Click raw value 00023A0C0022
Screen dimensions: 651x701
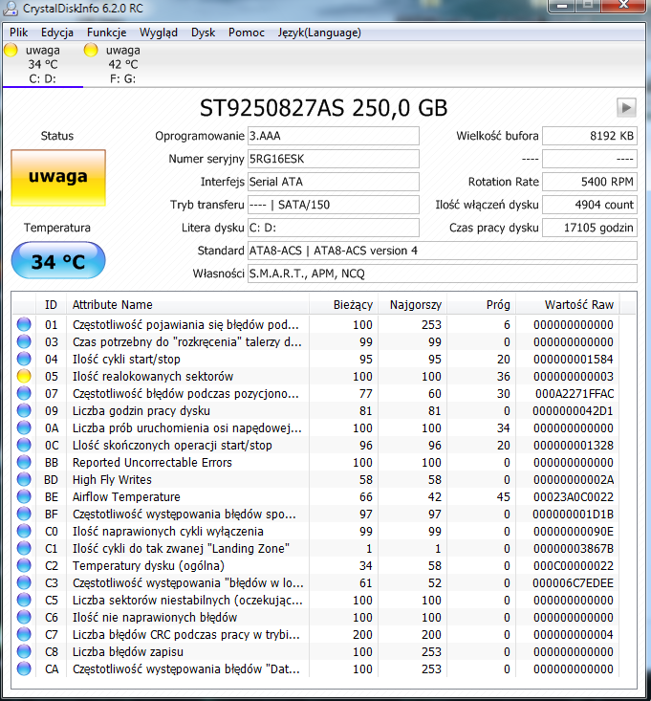(574, 496)
